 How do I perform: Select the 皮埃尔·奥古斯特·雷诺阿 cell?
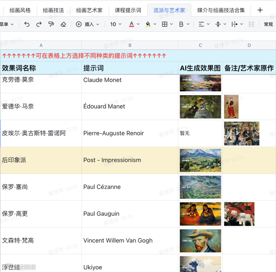click(41, 133)
